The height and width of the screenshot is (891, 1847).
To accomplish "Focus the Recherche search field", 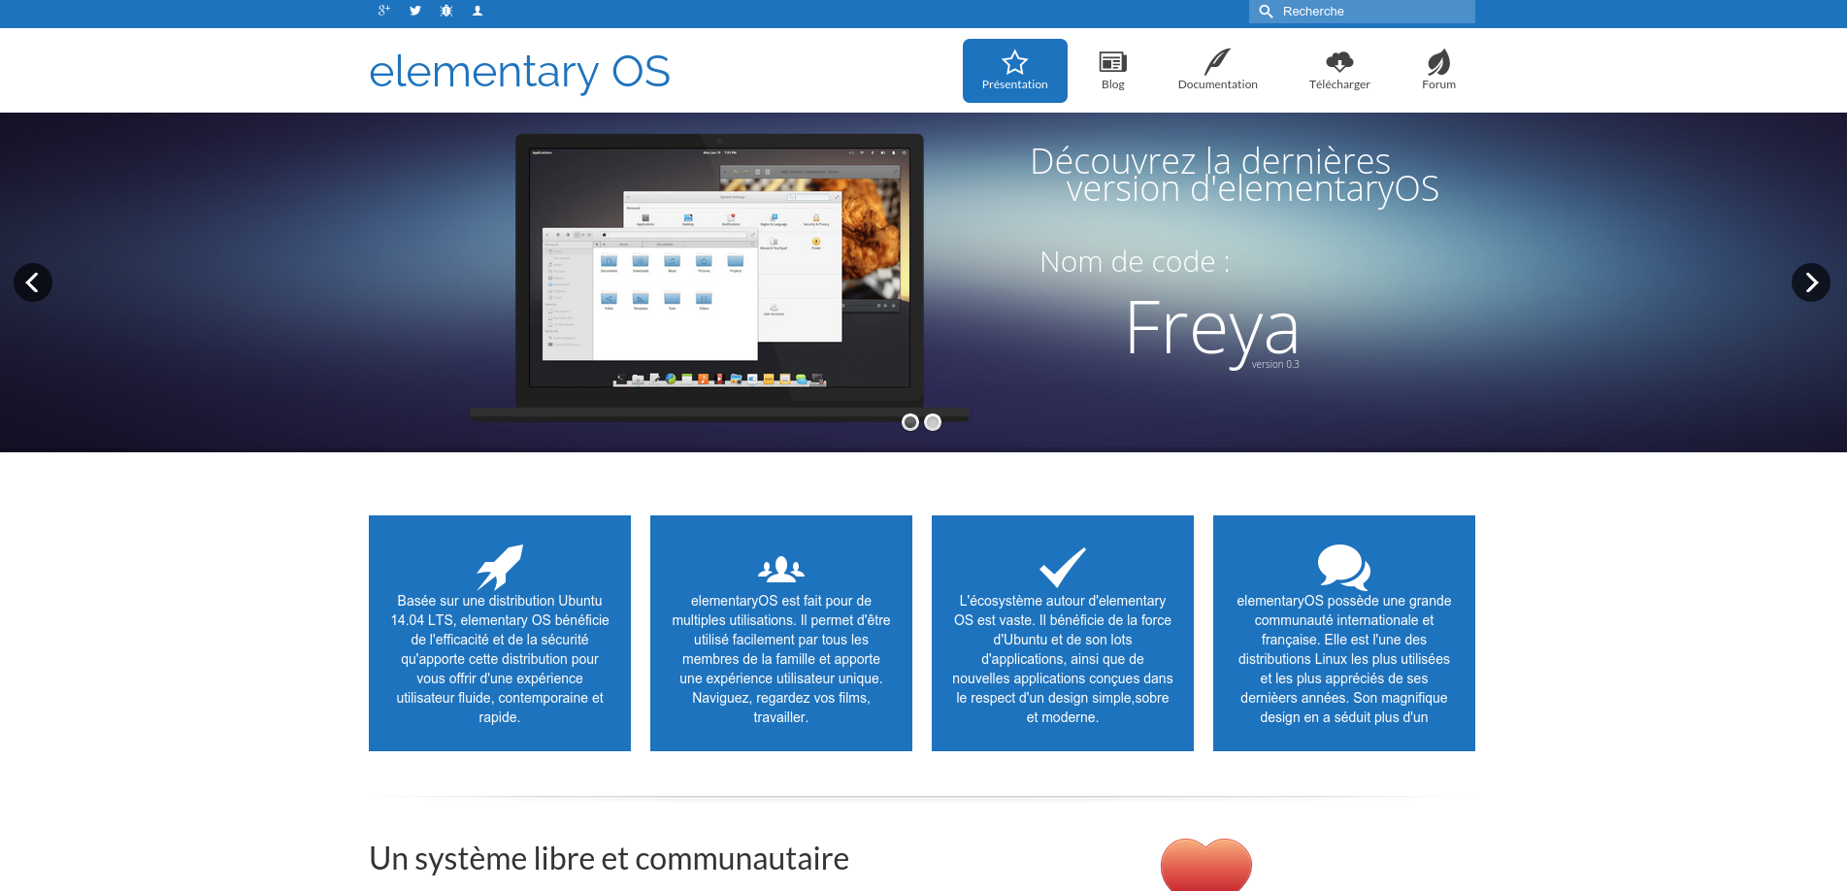I will tap(1362, 12).
